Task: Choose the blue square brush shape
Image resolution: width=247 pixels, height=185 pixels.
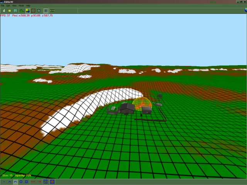Action: (x=27, y=182)
